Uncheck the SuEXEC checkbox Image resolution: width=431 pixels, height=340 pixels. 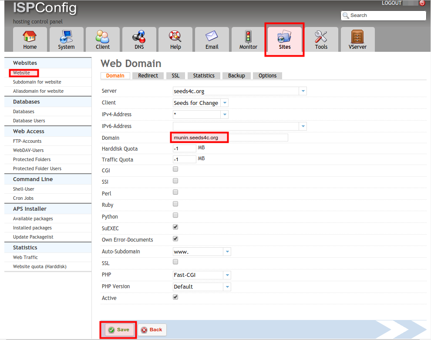coord(175,227)
